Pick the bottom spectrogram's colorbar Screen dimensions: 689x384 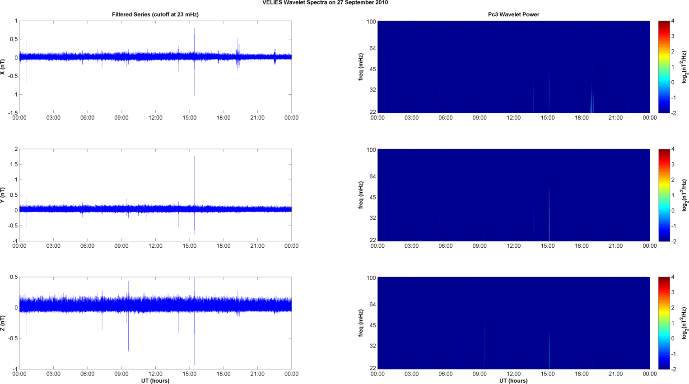click(x=664, y=323)
